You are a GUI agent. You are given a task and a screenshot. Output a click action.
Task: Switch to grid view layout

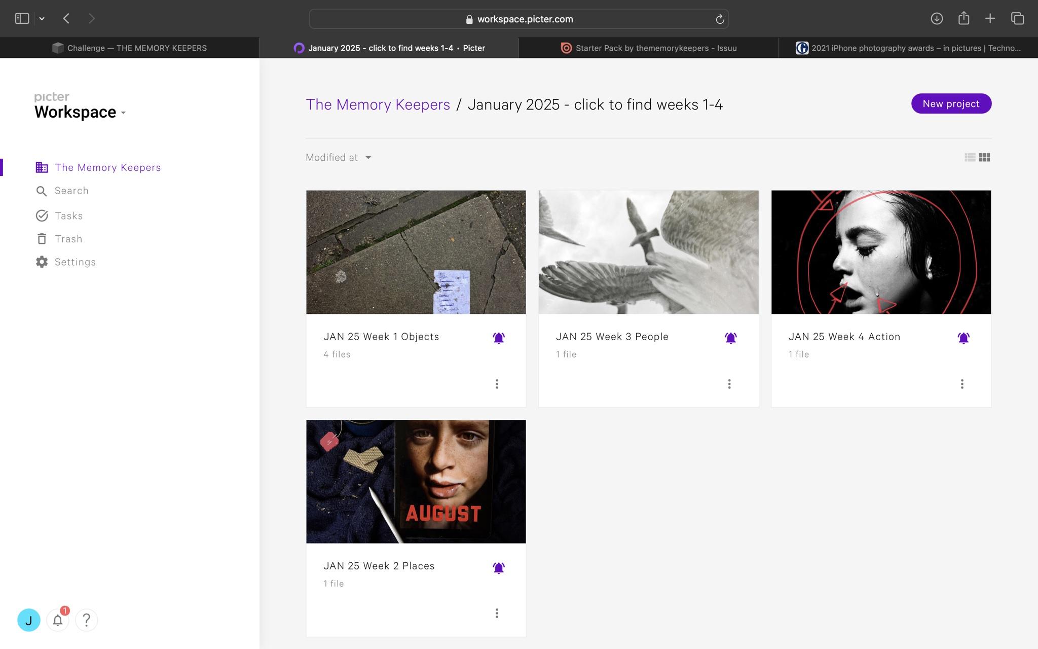984,157
